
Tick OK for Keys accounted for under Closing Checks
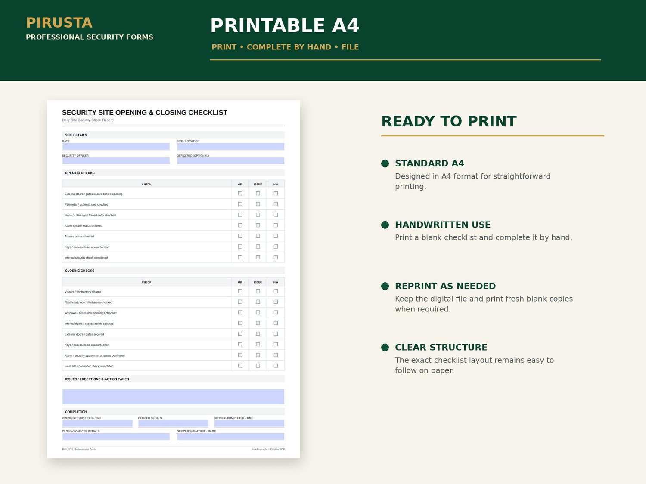pos(240,344)
